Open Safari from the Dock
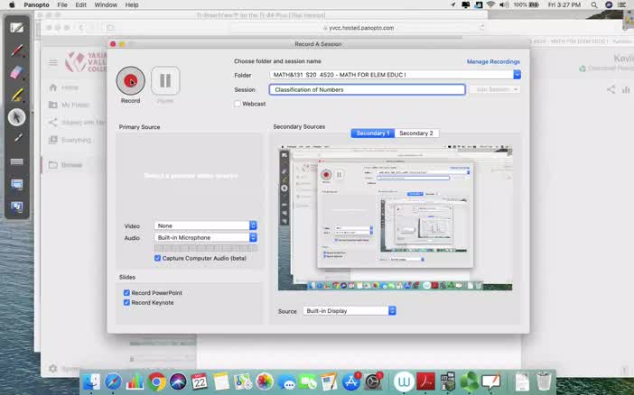Screen dimensions: 634x395 click(x=114, y=381)
